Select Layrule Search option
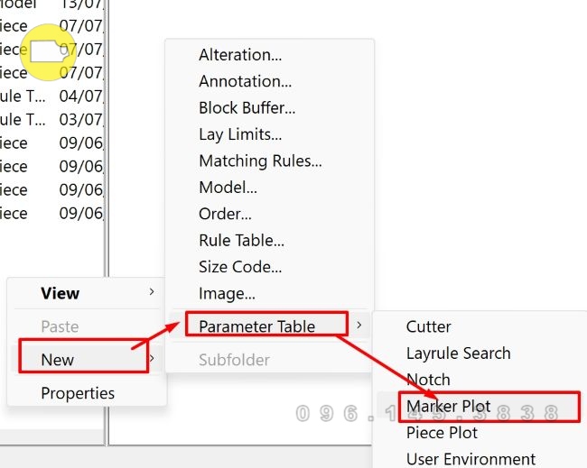This screenshot has width=587, height=468. (x=458, y=353)
